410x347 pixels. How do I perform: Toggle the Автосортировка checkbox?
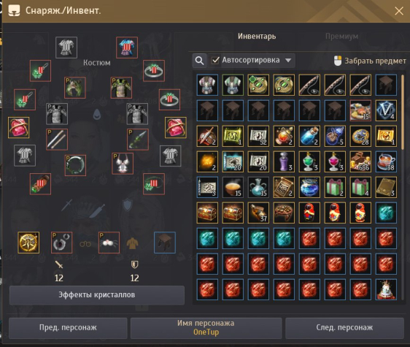[215, 60]
